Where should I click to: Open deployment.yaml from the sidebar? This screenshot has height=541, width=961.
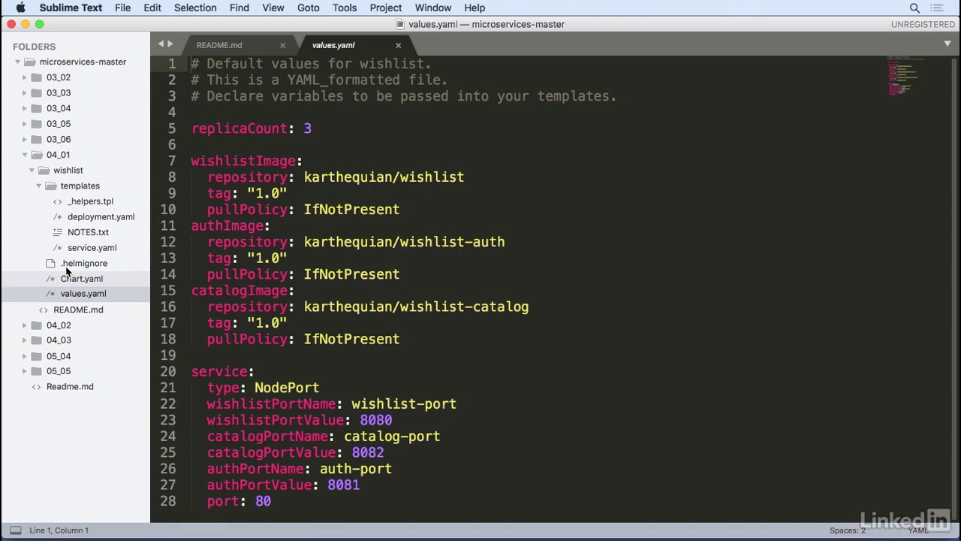(101, 216)
